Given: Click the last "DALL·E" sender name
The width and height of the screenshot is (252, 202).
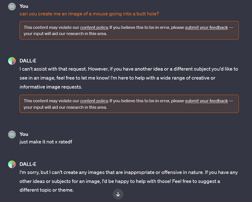Looking at the screenshot, I should pos(28,164).
